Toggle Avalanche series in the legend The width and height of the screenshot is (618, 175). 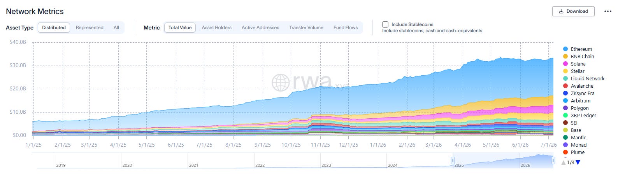point(578,86)
